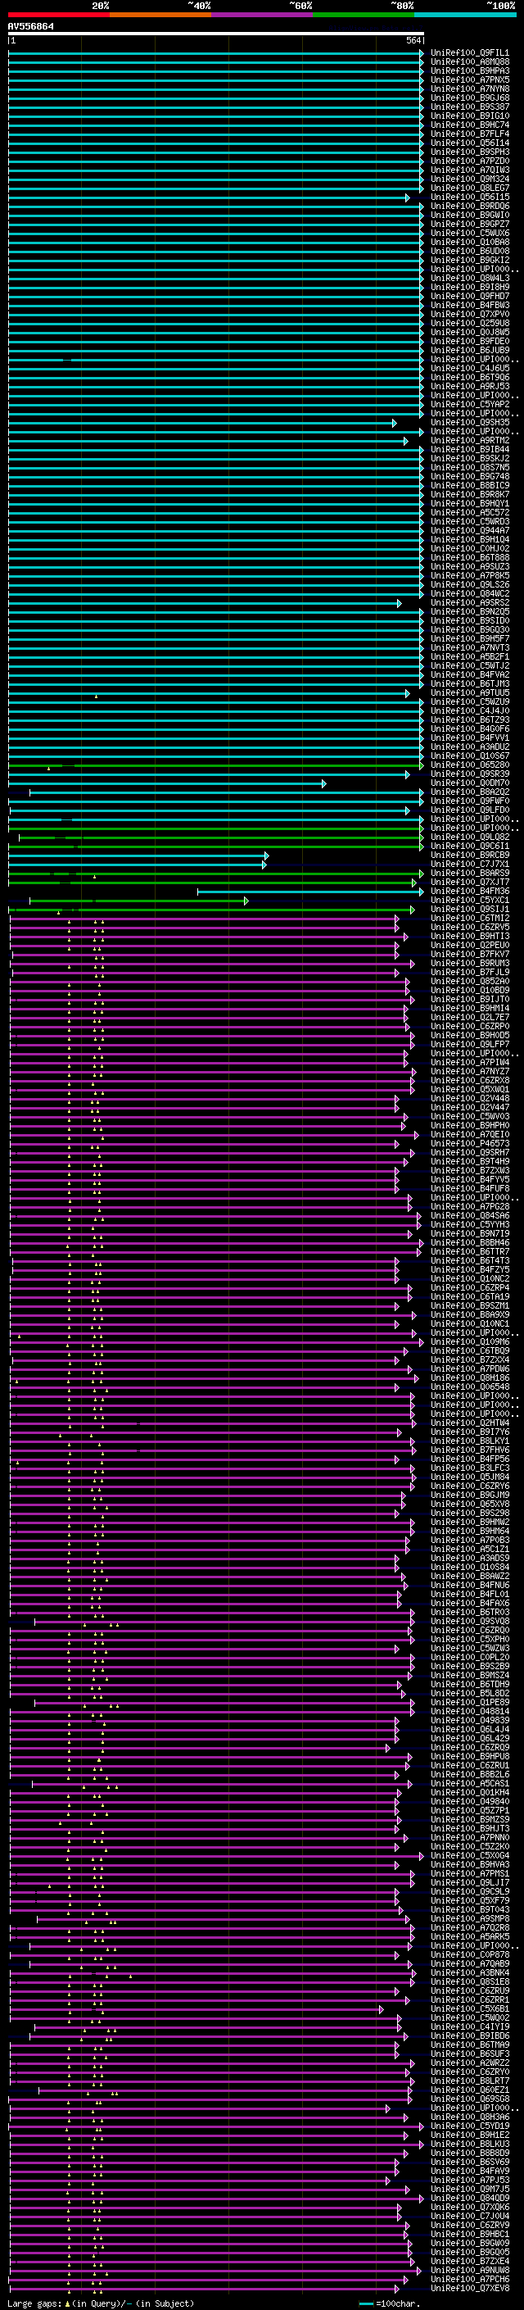Click the short cyan bar for Q0DM70
The height and width of the screenshot is (2310, 524).
[x=168, y=783]
